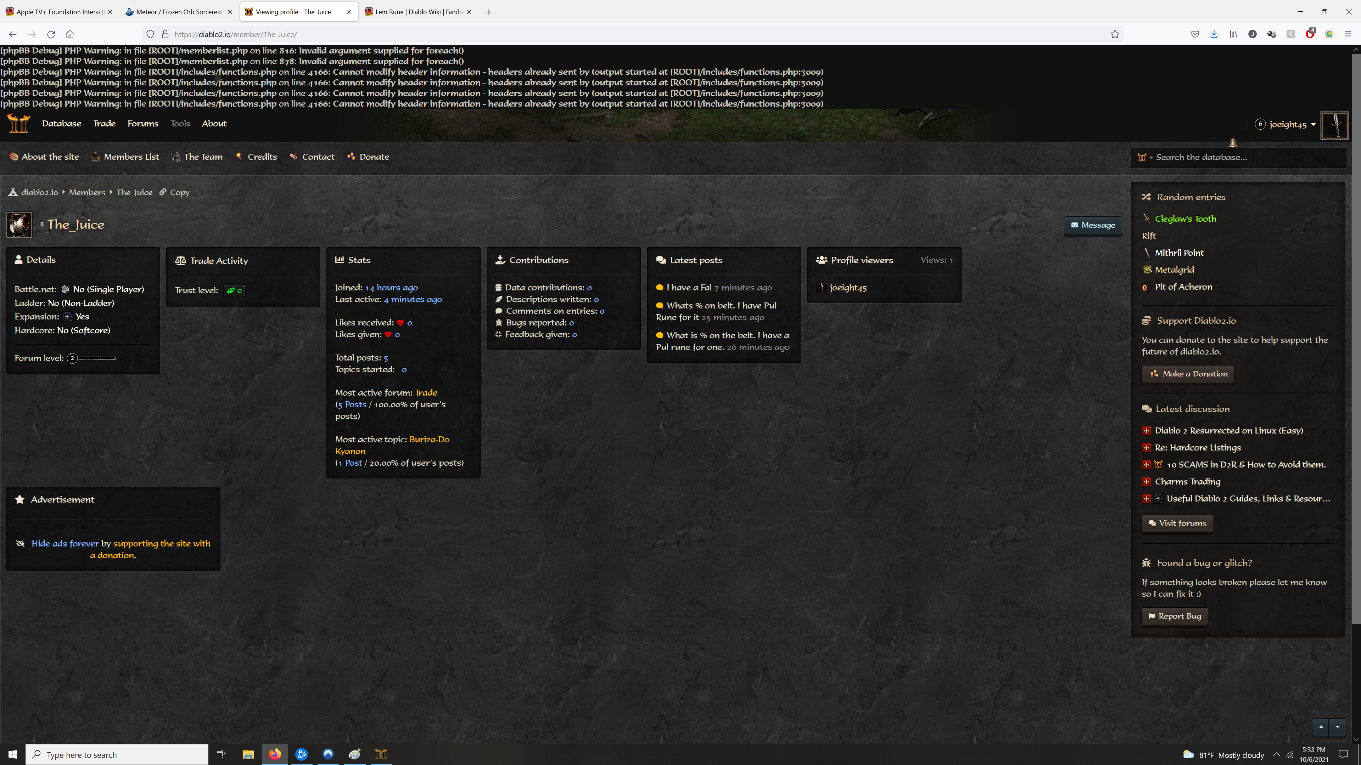
Task: Click the Forum level progress bar
Action: click(97, 358)
